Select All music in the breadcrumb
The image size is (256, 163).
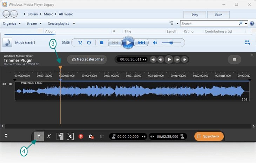[x=66, y=14]
